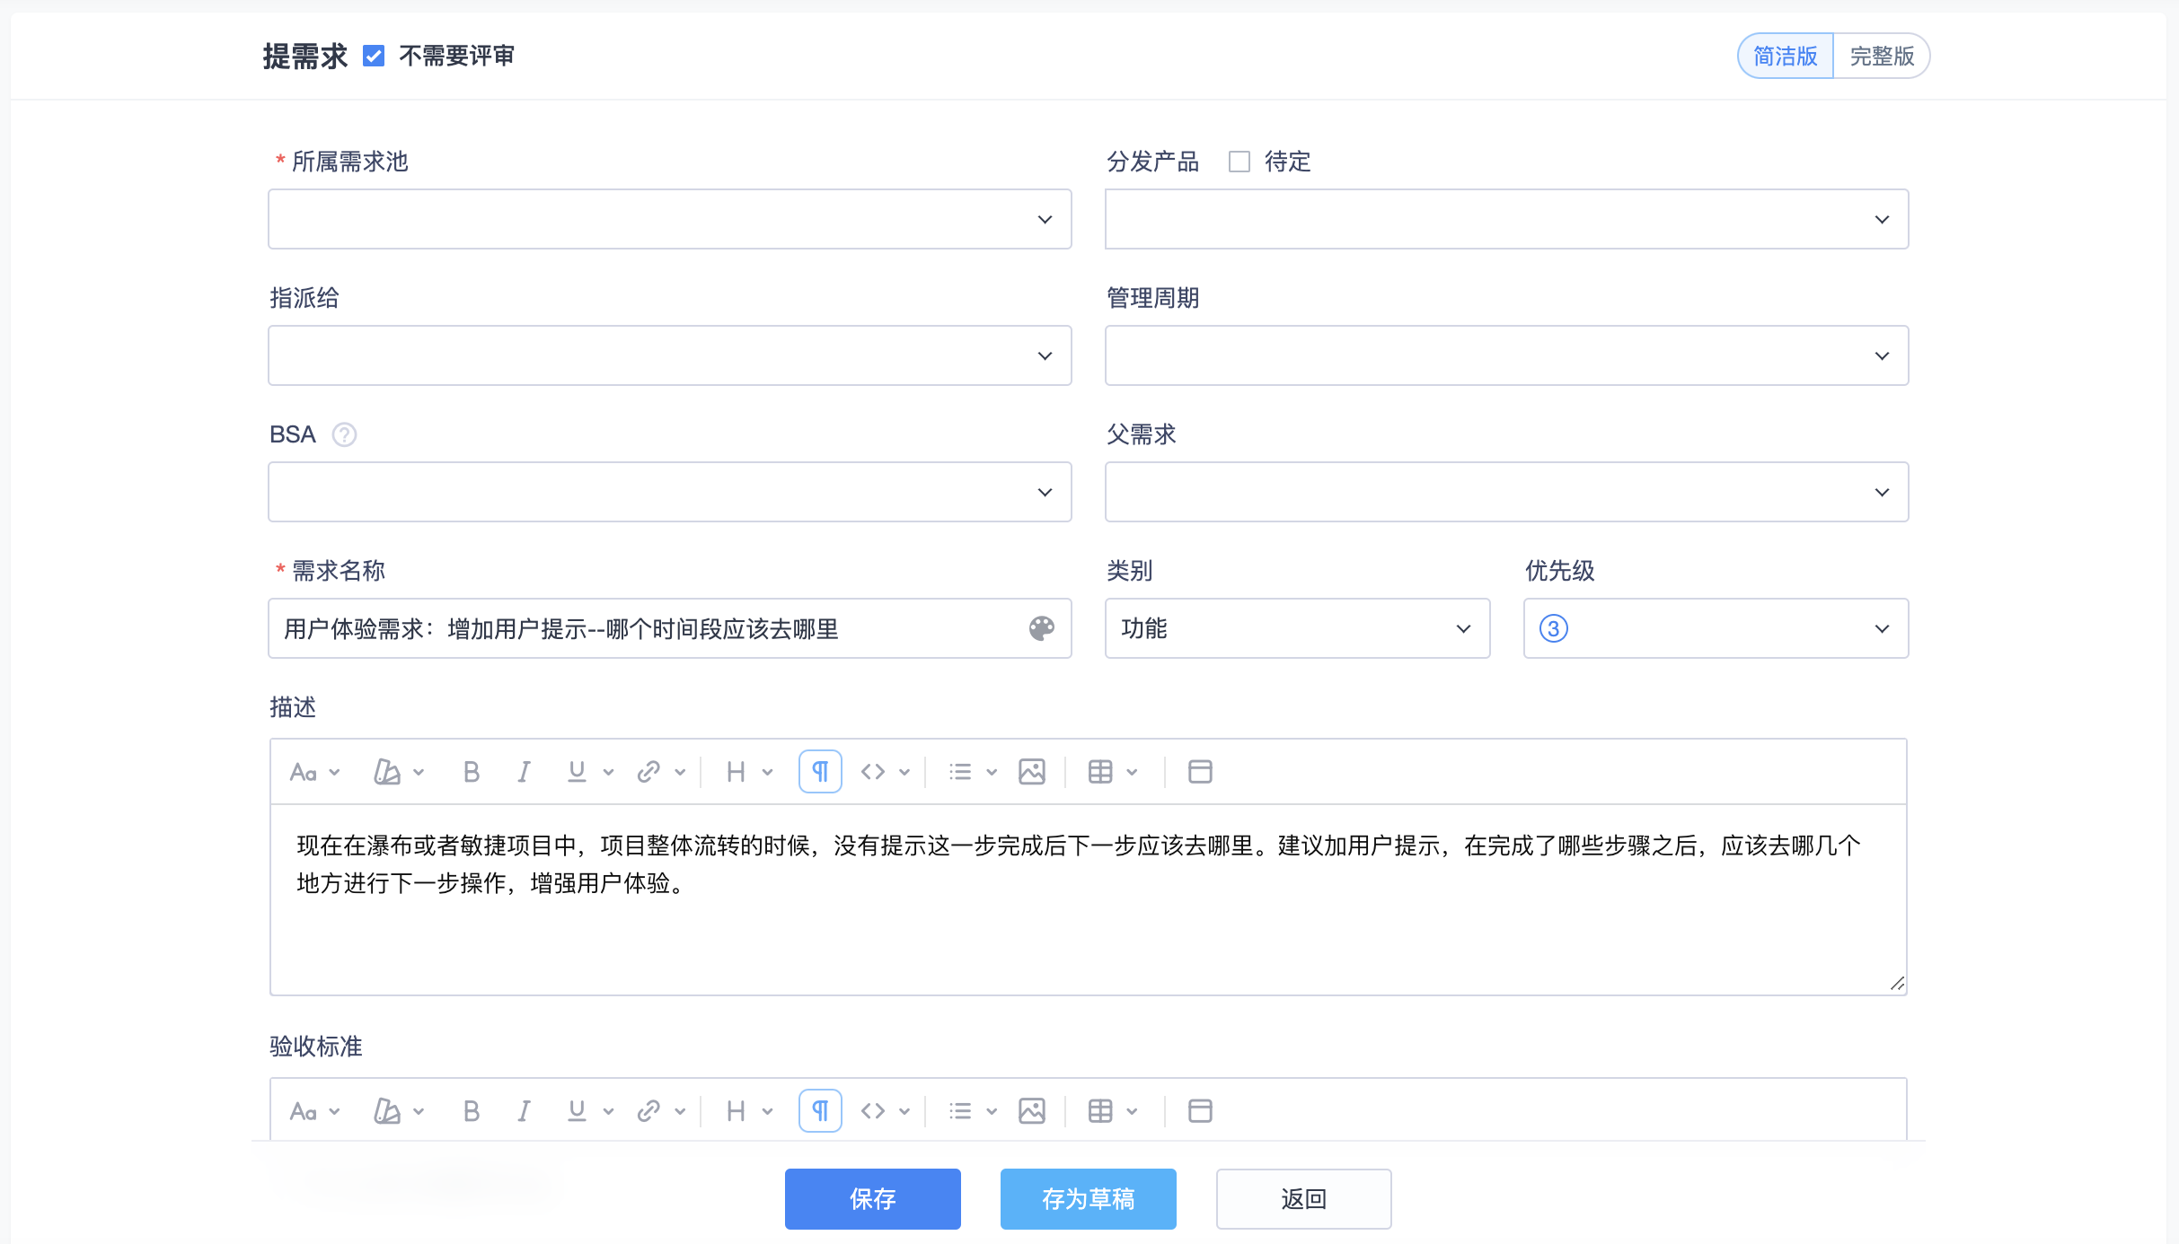Open the 优先级 dropdown

pyautogui.click(x=1715, y=628)
